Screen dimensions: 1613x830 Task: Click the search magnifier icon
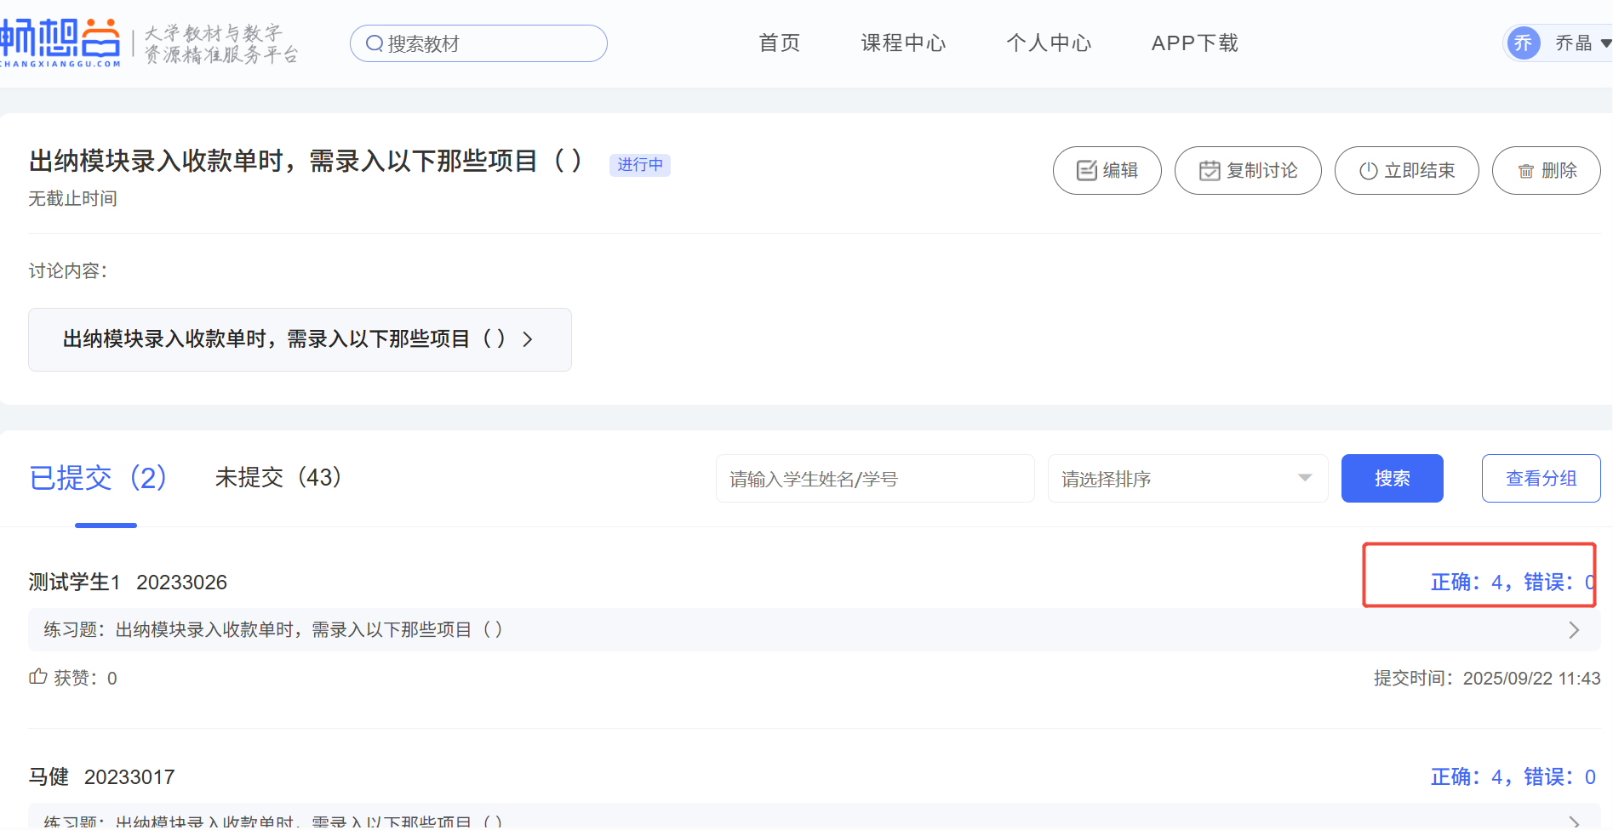coord(374,43)
